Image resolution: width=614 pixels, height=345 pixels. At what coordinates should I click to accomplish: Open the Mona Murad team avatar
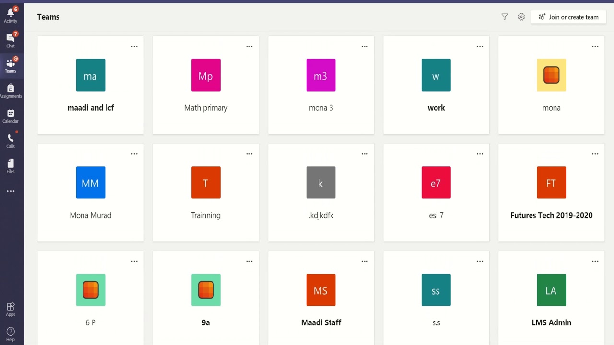coord(91,183)
